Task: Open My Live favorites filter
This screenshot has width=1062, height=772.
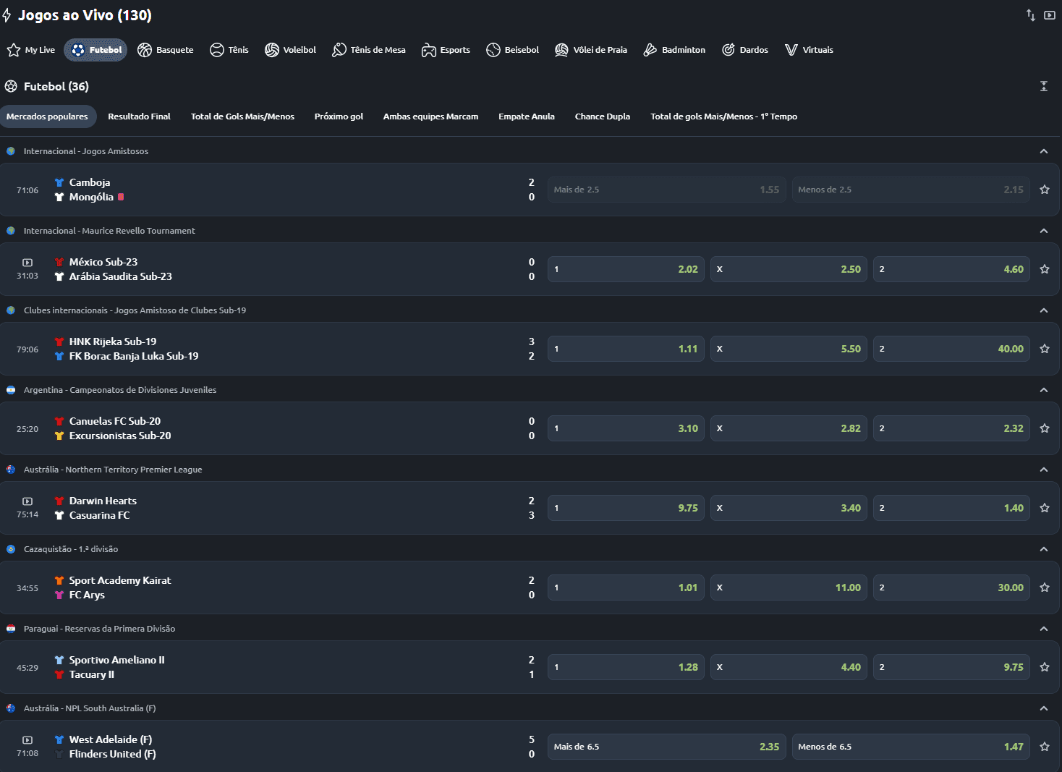Action: pos(31,50)
